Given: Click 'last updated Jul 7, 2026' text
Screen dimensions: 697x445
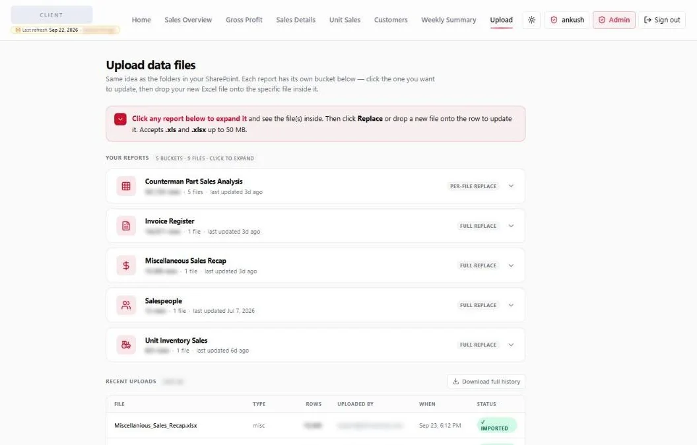Looking at the screenshot, I should pyautogui.click(x=224, y=311).
